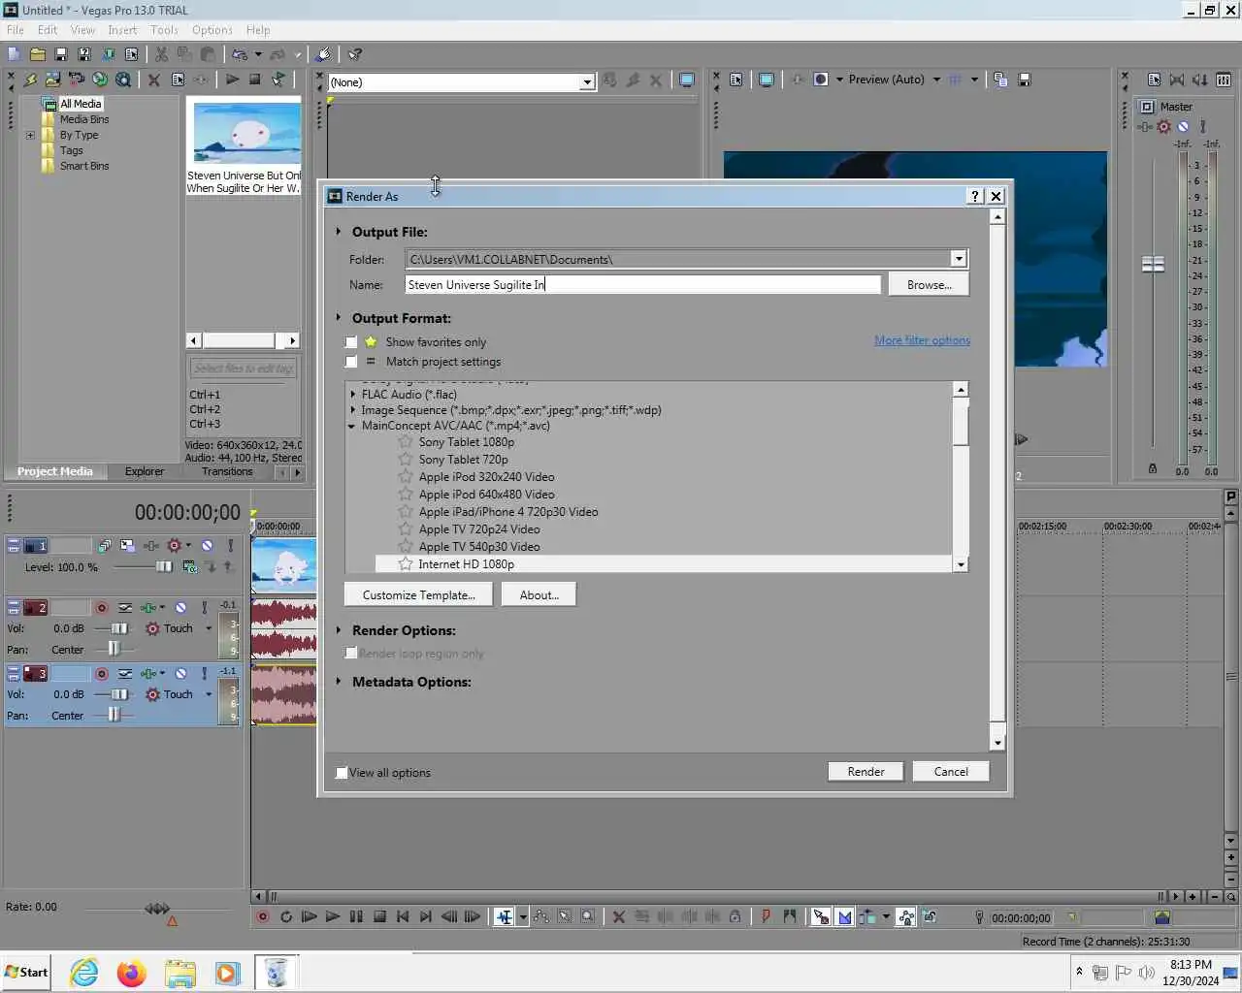The height and width of the screenshot is (993, 1242).
Task: Click the New project icon in main toolbar
Action: pyautogui.click(x=14, y=54)
